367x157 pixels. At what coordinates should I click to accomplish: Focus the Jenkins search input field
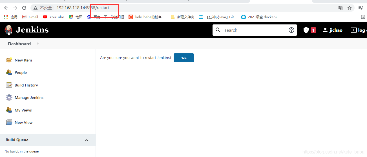(255, 30)
